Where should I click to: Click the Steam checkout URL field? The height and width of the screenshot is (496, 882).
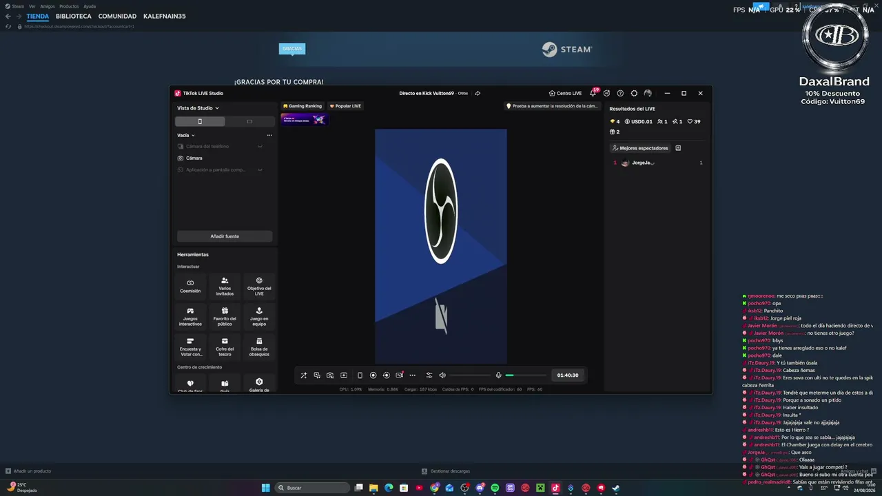(79, 26)
